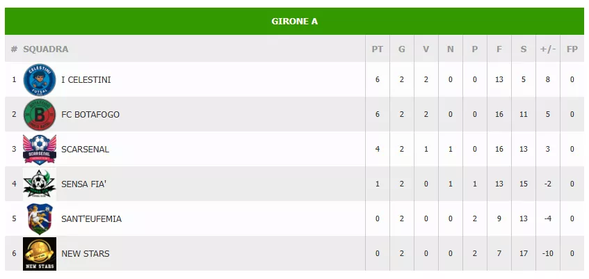Screen dimensions: 589x279
Task: Click the # rank column header
Action: click(x=14, y=49)
